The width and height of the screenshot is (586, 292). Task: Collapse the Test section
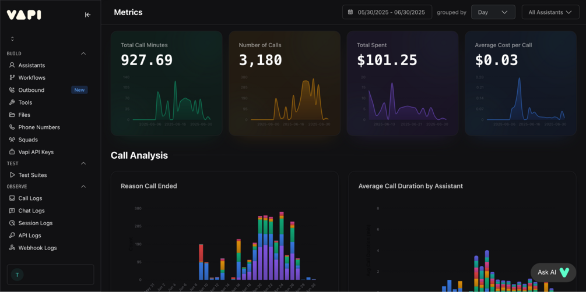pos(83,163)
